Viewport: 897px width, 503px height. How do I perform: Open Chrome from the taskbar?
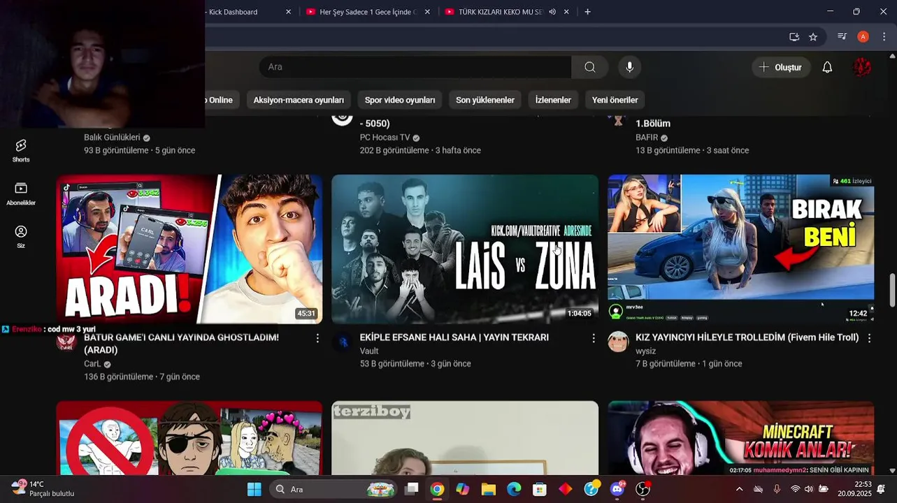coord(437,489)
